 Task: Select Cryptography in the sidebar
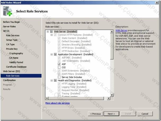pyautogui.click(x=16, y=53)
